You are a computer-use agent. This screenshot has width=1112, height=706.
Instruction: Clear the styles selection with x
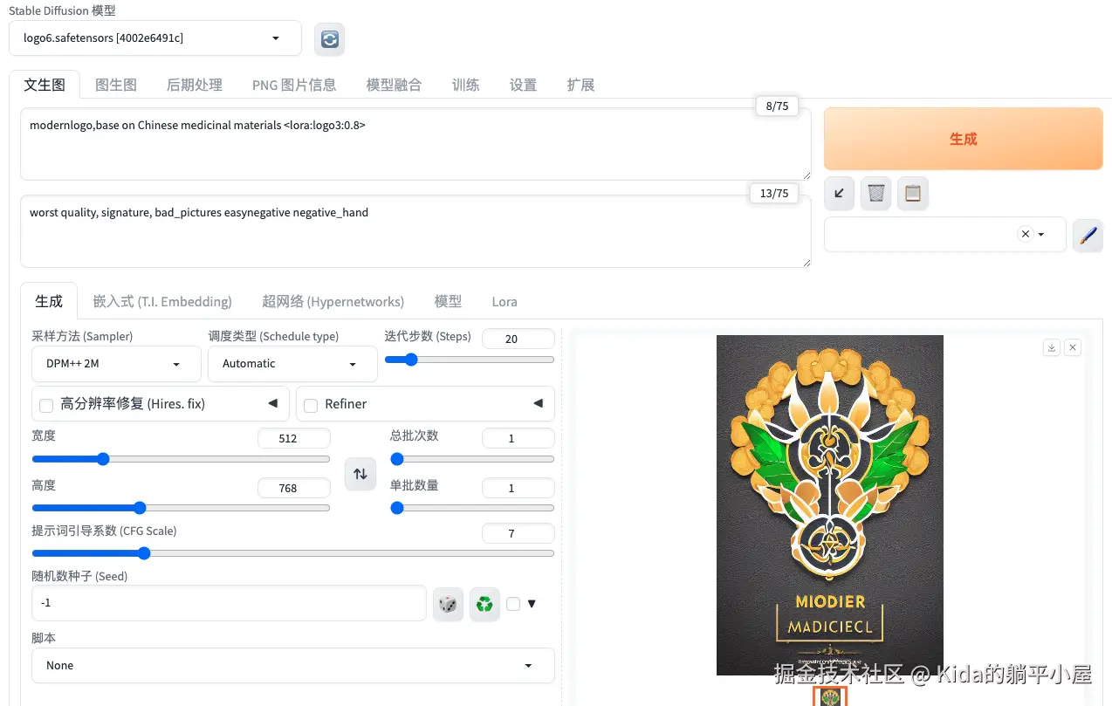coord(1026,234)
